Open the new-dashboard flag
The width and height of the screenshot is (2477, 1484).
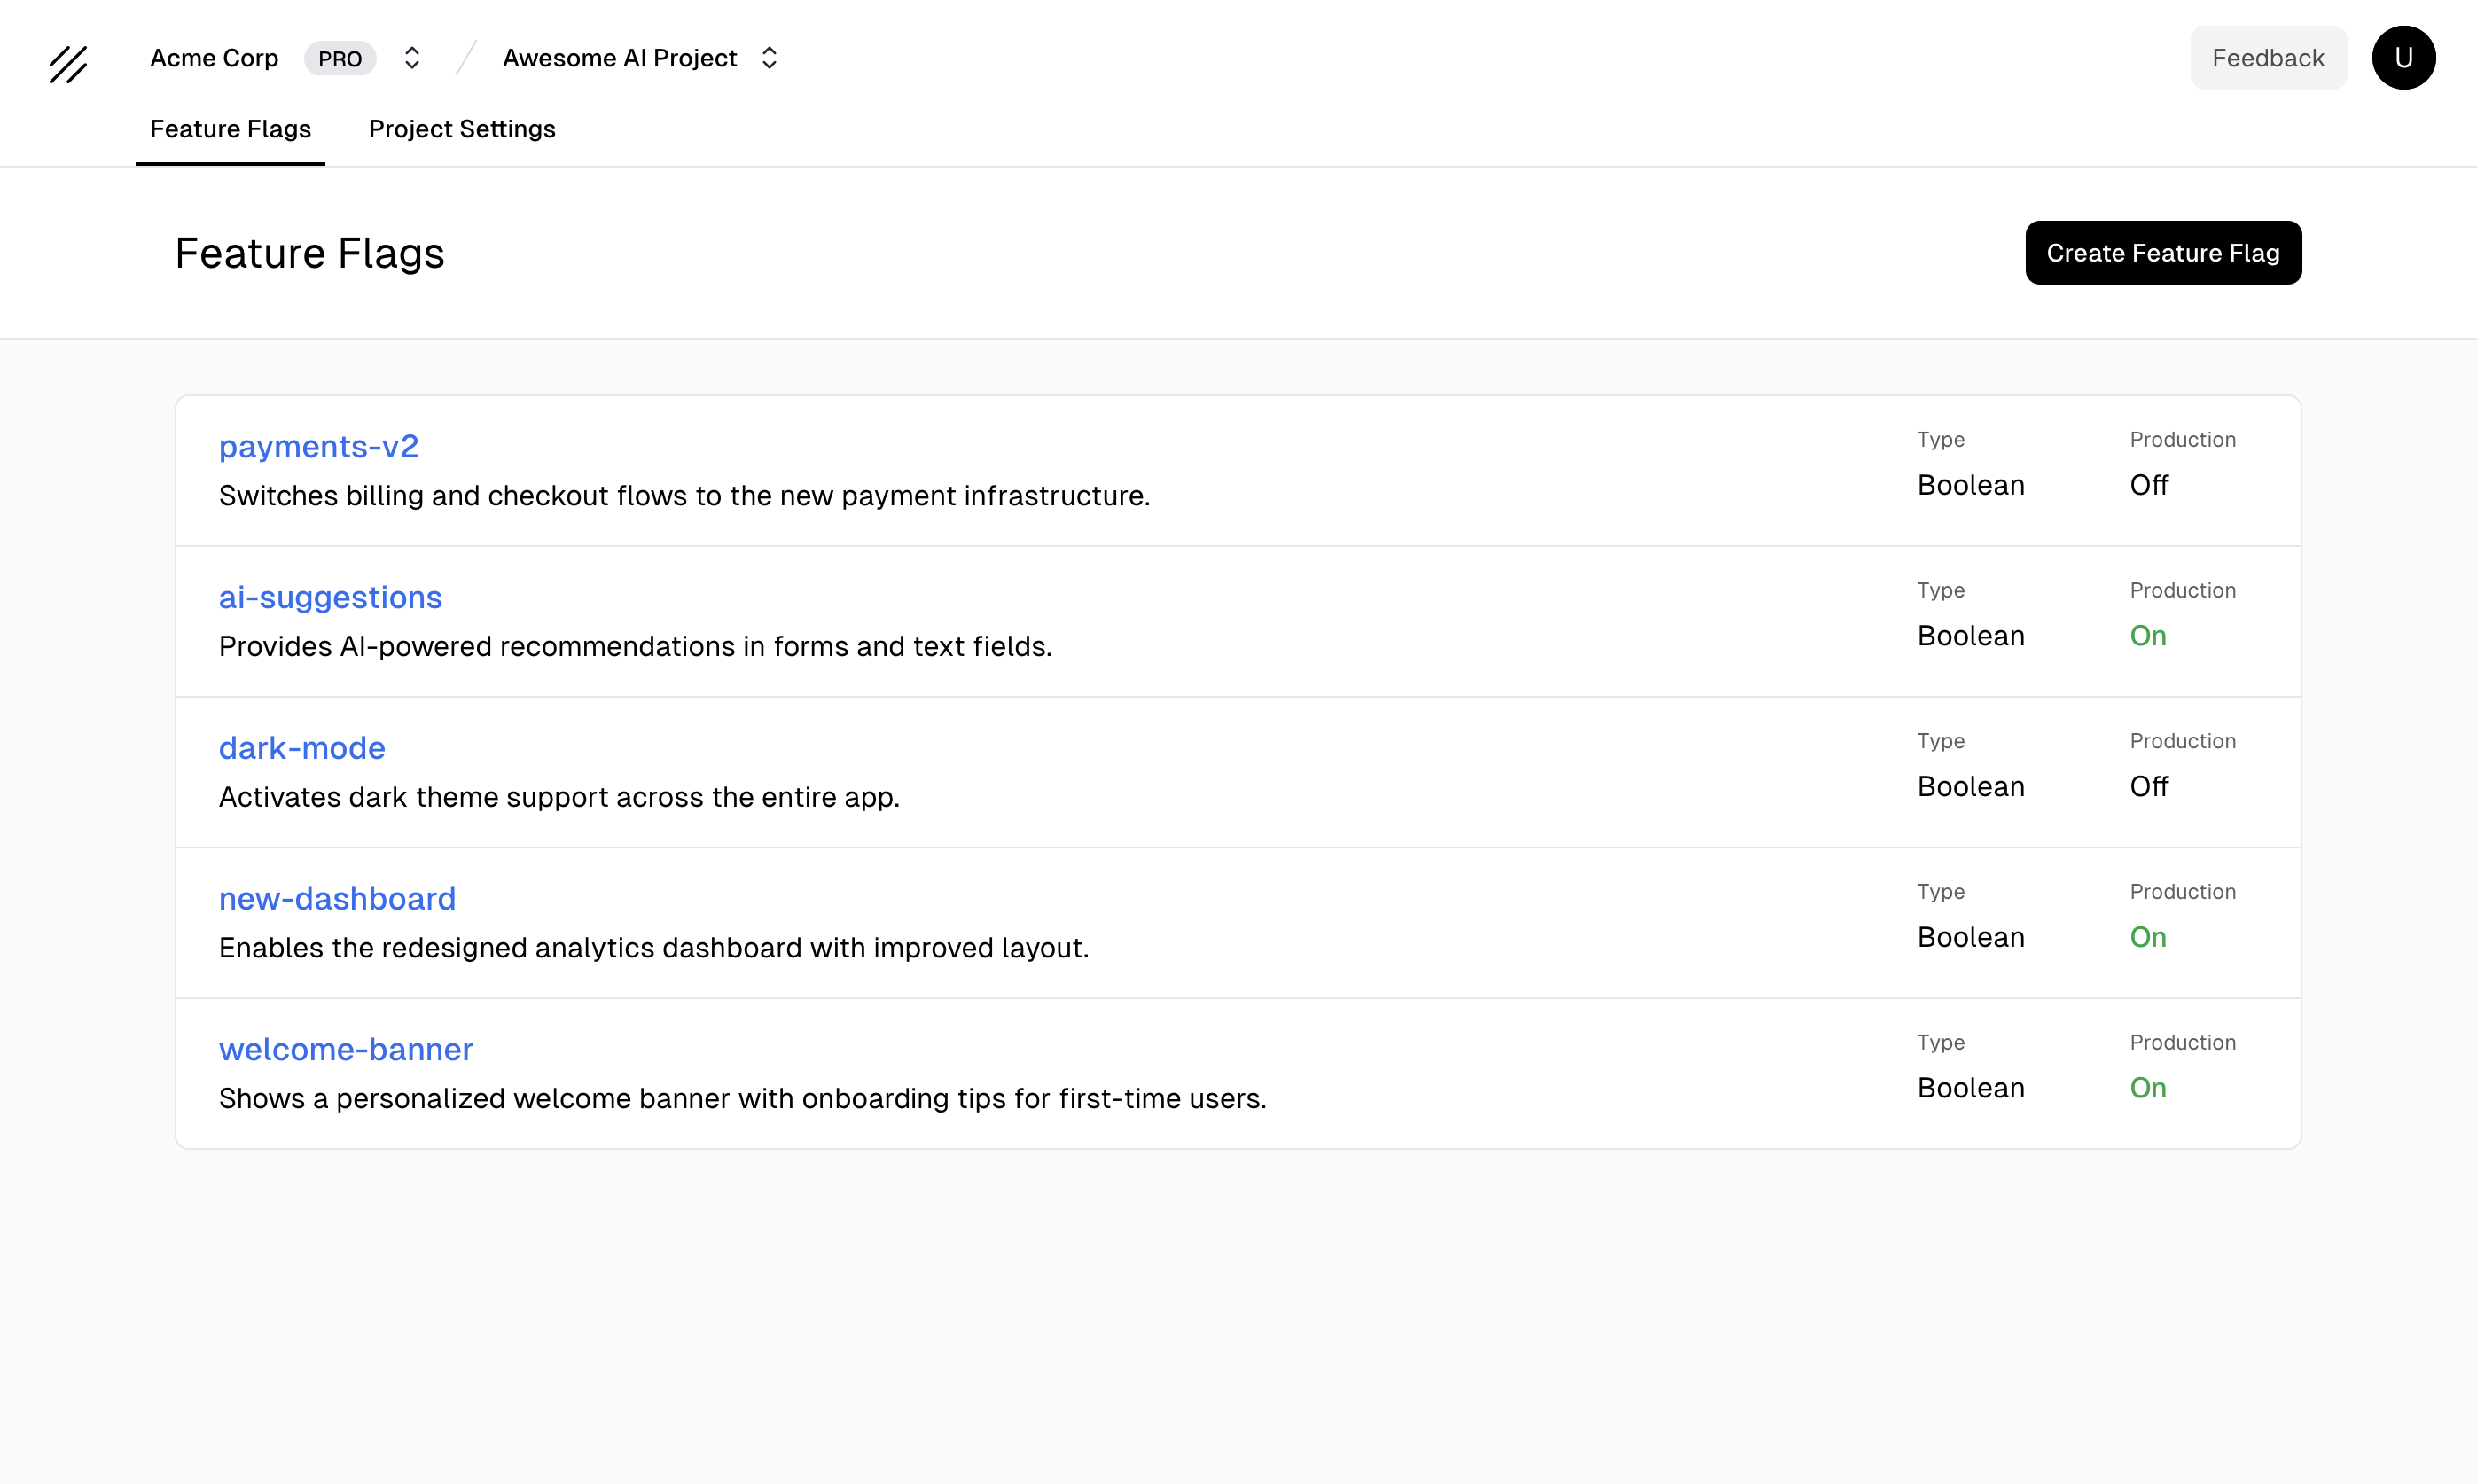pyautogui.click(x=337, y=898)
